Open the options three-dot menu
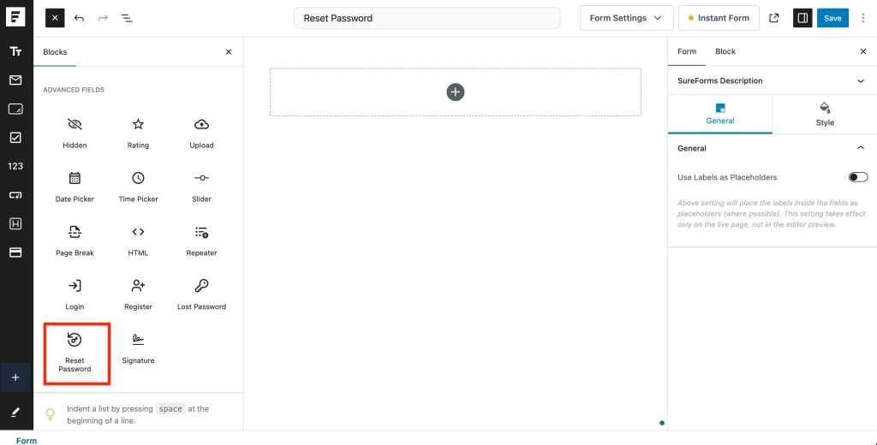 [x=863, y=18]
